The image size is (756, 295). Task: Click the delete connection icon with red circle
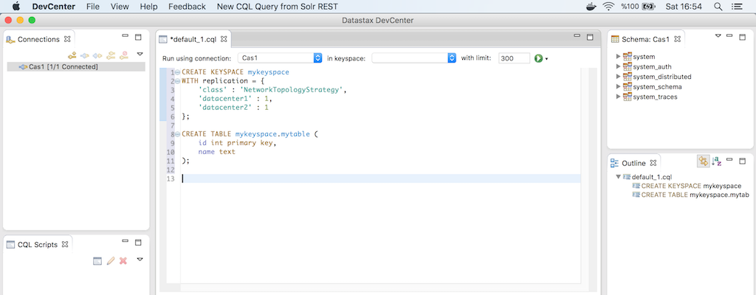pyautogui.click(x=124, y=55)
